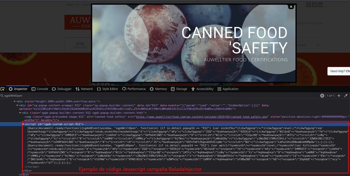Click the add new node plus icon
Viewport: 350px width, 176px height.
click(339, 96)
